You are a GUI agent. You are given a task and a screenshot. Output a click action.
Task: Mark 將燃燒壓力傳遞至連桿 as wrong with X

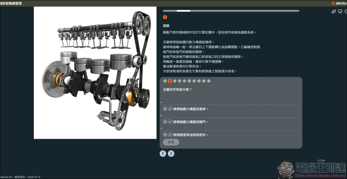165,109
